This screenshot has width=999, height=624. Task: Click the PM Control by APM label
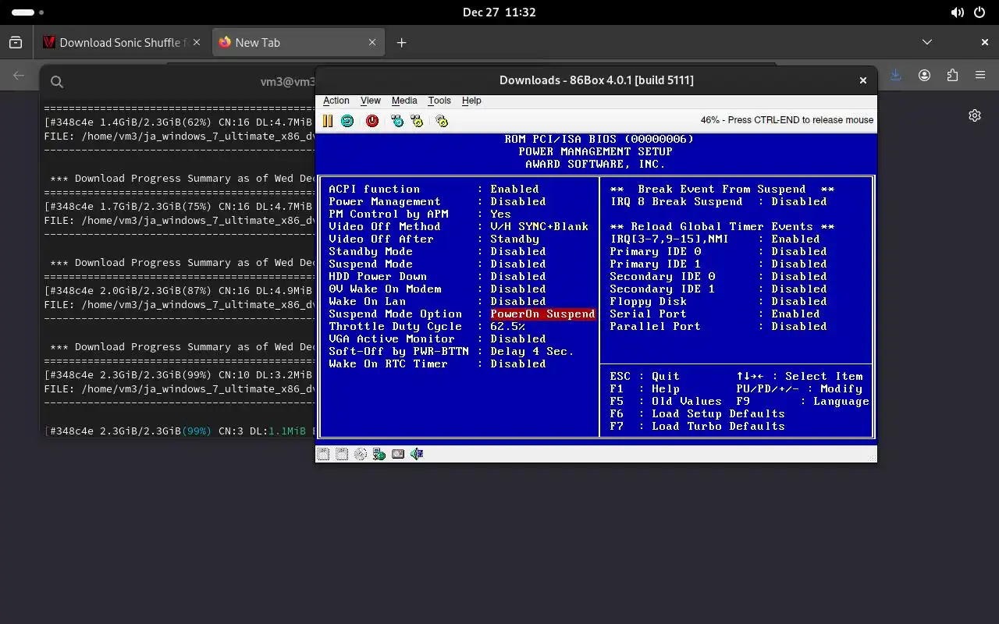(389, 214)
